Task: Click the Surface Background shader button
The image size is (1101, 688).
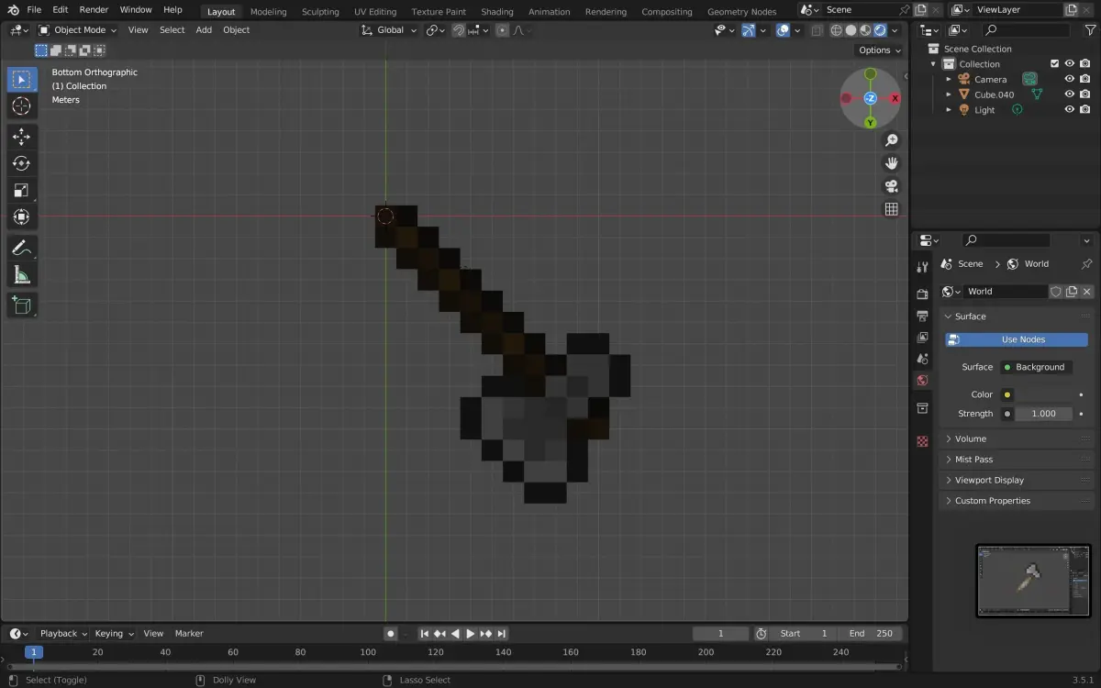Action: [1036, 367]
